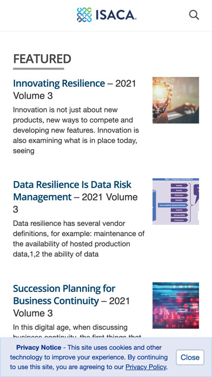Click the ISACA wordmark in header

coord(116,15)
